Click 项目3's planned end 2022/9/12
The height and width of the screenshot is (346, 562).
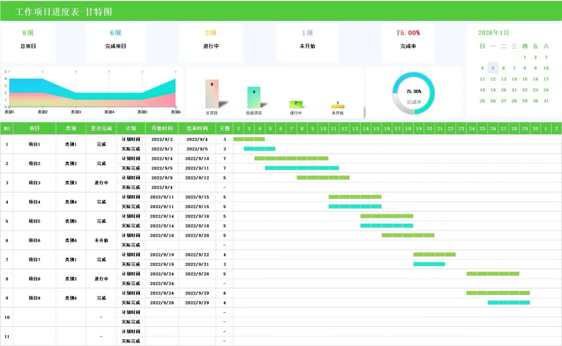tap(197, 178)
